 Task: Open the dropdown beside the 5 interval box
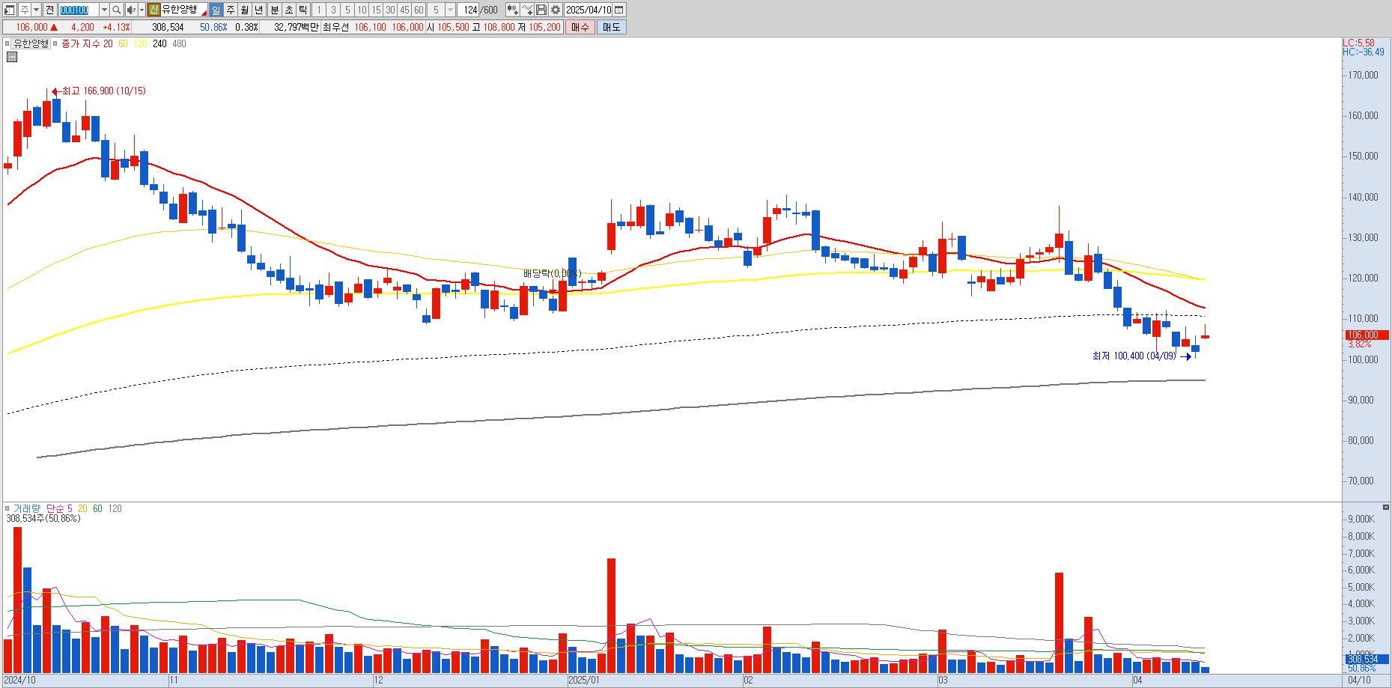coord(450,10)
